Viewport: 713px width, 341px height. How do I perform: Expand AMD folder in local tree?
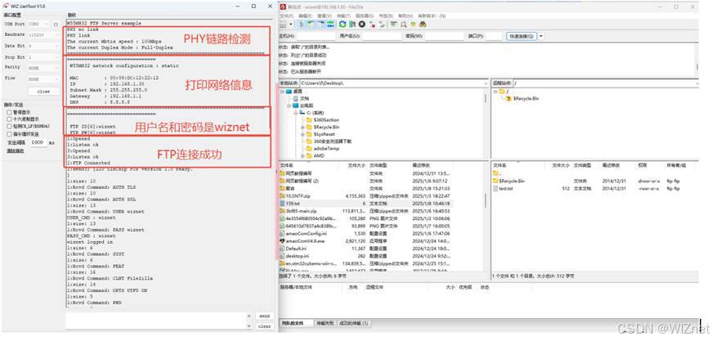[x=302, y=155]
